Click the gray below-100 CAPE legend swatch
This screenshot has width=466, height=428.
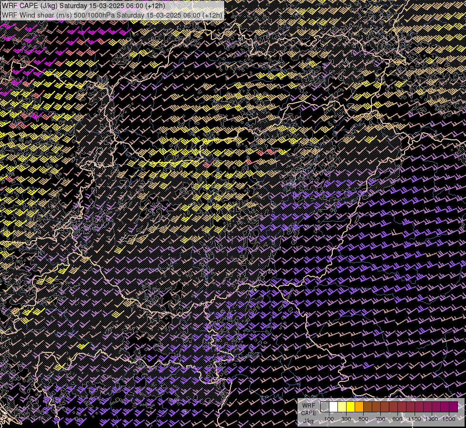coord(325,407)
